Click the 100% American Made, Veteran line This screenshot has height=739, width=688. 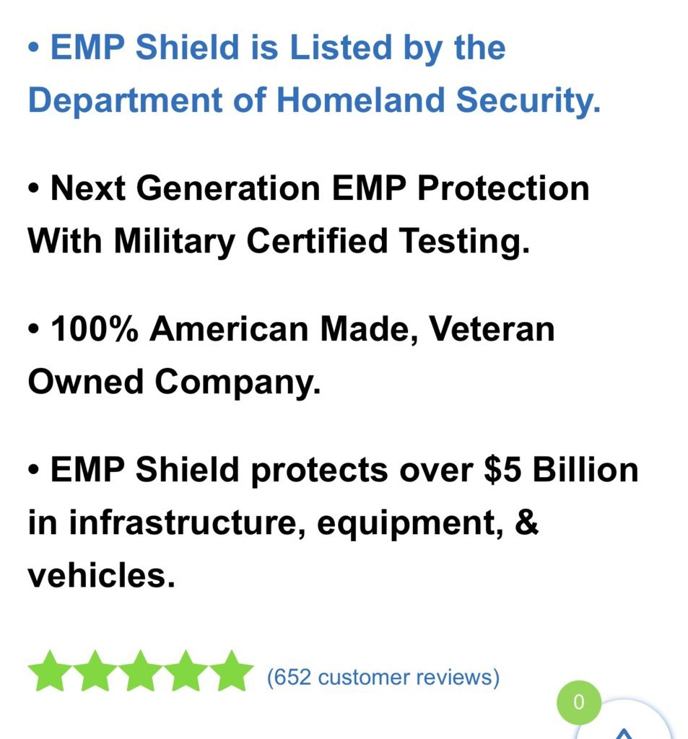pos(291,328)
